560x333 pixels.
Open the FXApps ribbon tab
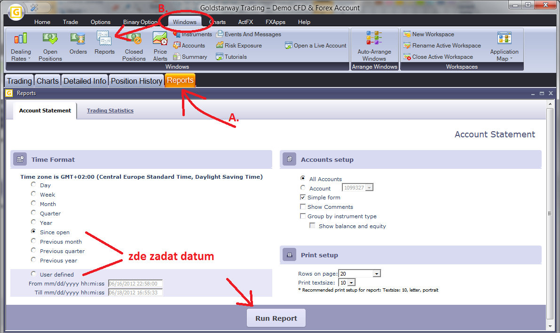(276, 22)
